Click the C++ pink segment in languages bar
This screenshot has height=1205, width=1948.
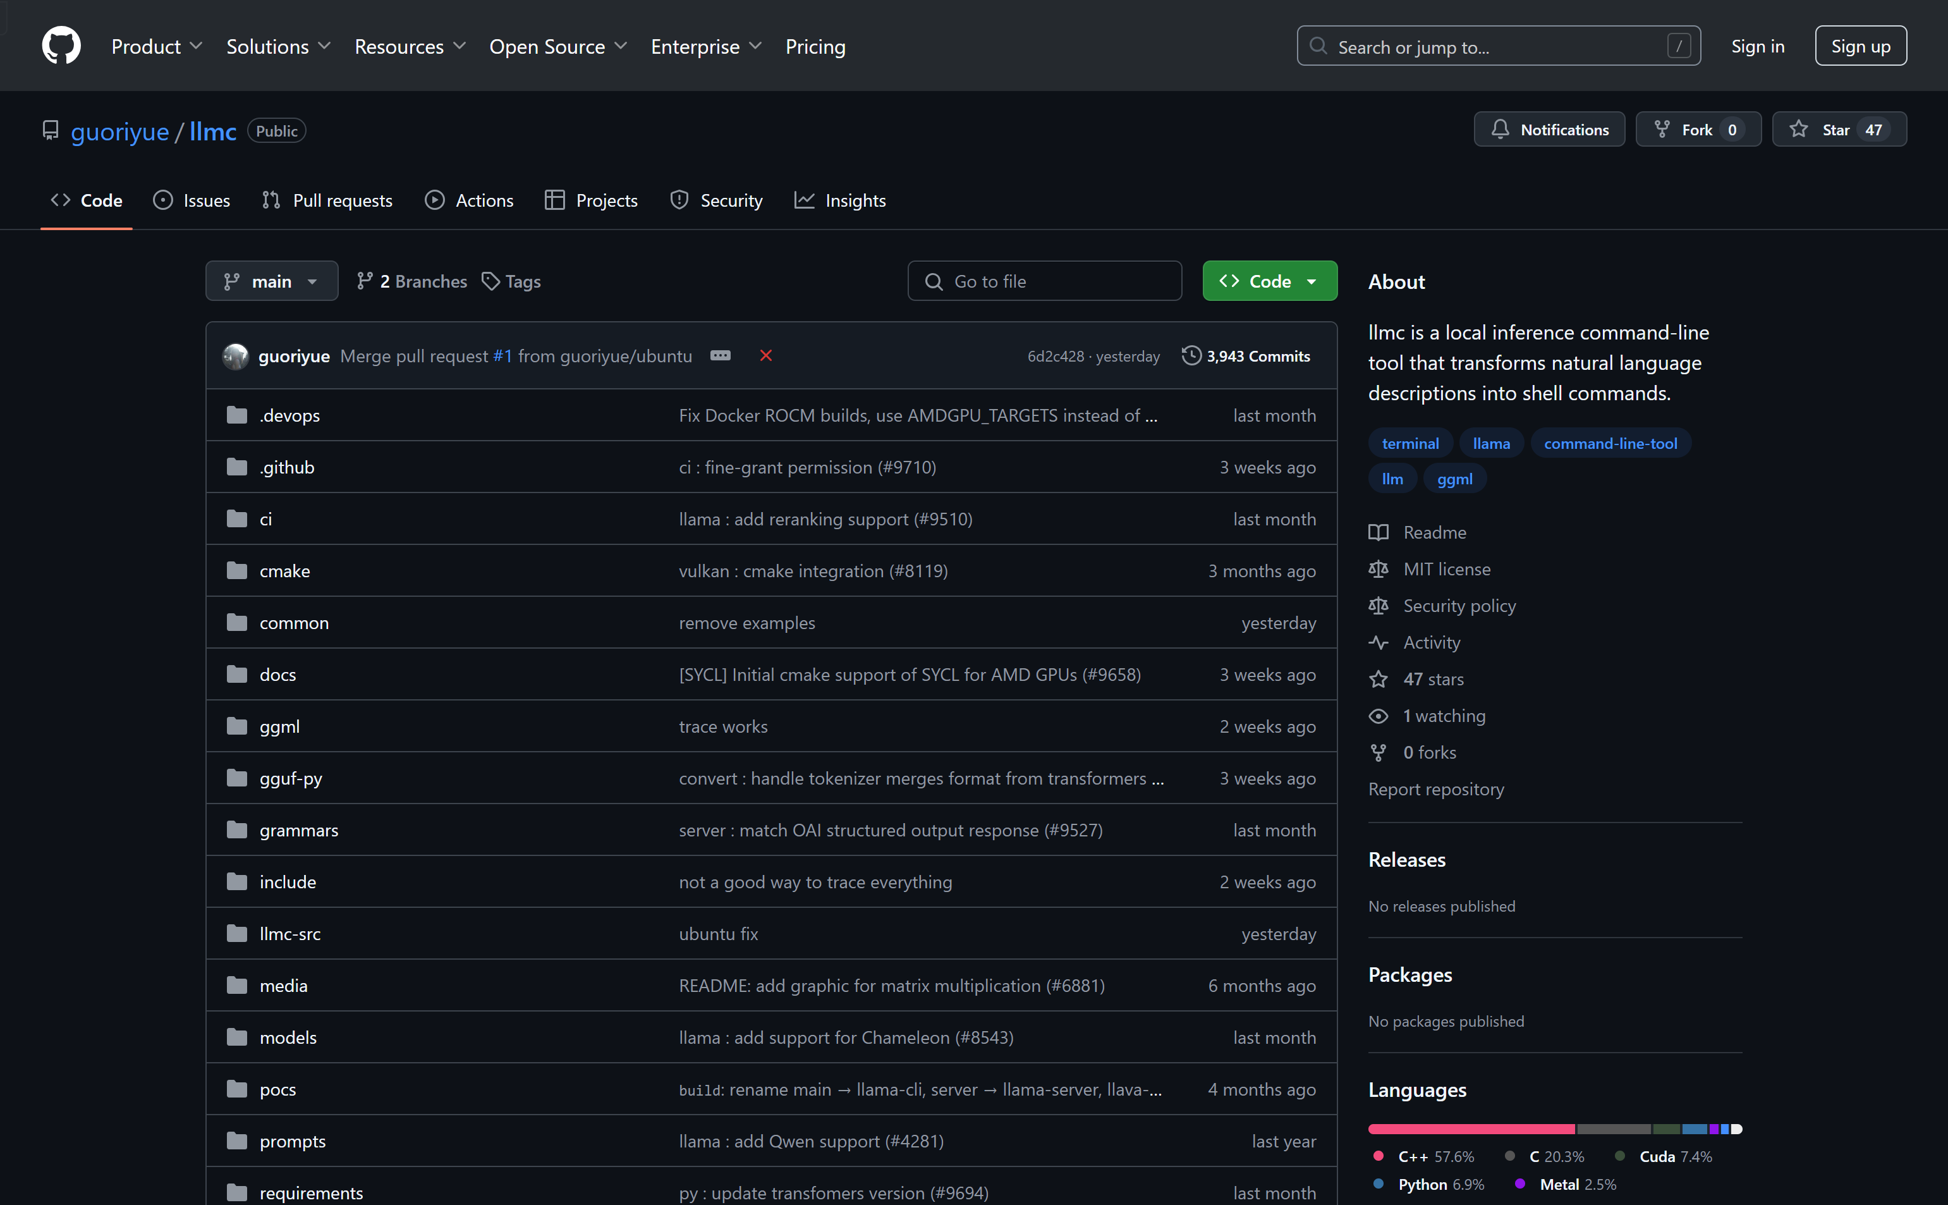(x=1471, y=1129)
